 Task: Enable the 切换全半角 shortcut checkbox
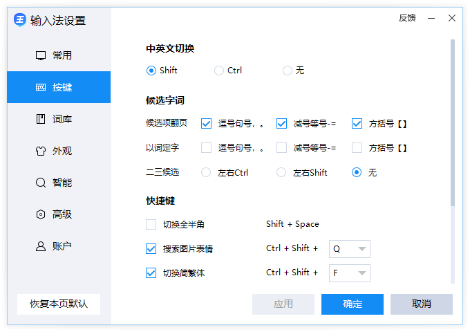pos(151,224)
